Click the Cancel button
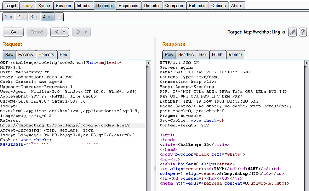This screenshot has height=191, width=309. coord(37,32)
